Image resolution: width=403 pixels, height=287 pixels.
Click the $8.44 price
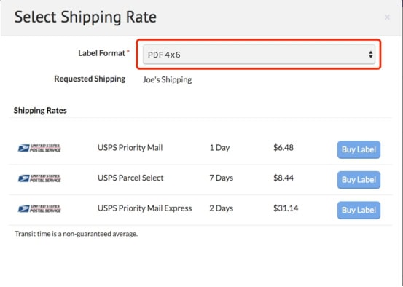[x=283, y=178]
